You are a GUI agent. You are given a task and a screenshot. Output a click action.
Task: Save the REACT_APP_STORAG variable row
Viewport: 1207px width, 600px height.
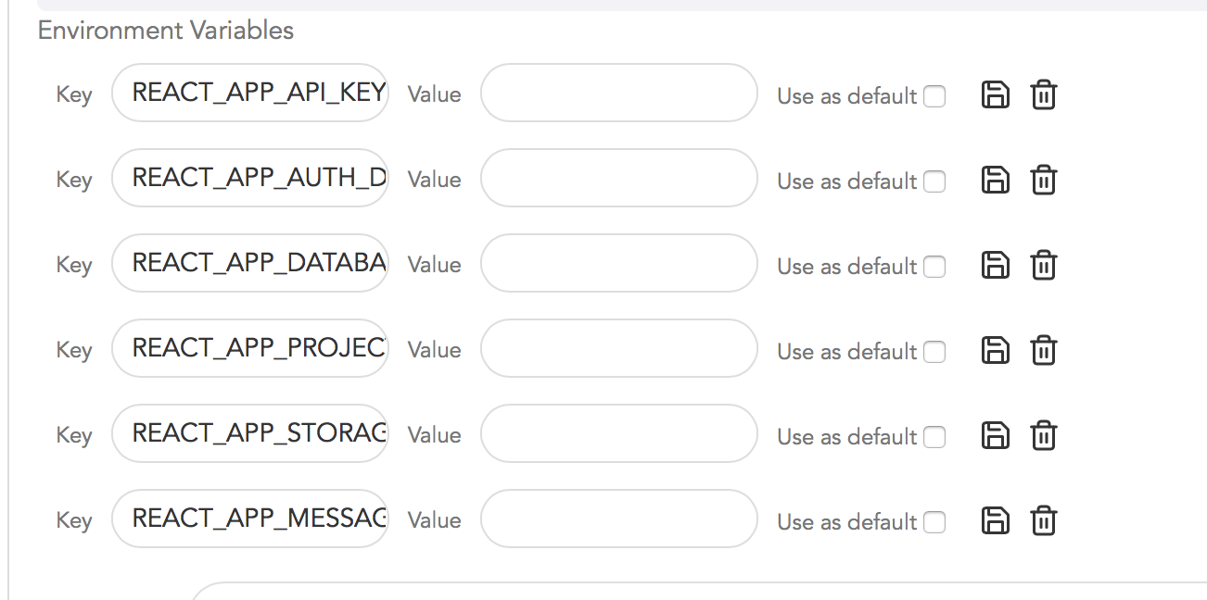point(995,435)
